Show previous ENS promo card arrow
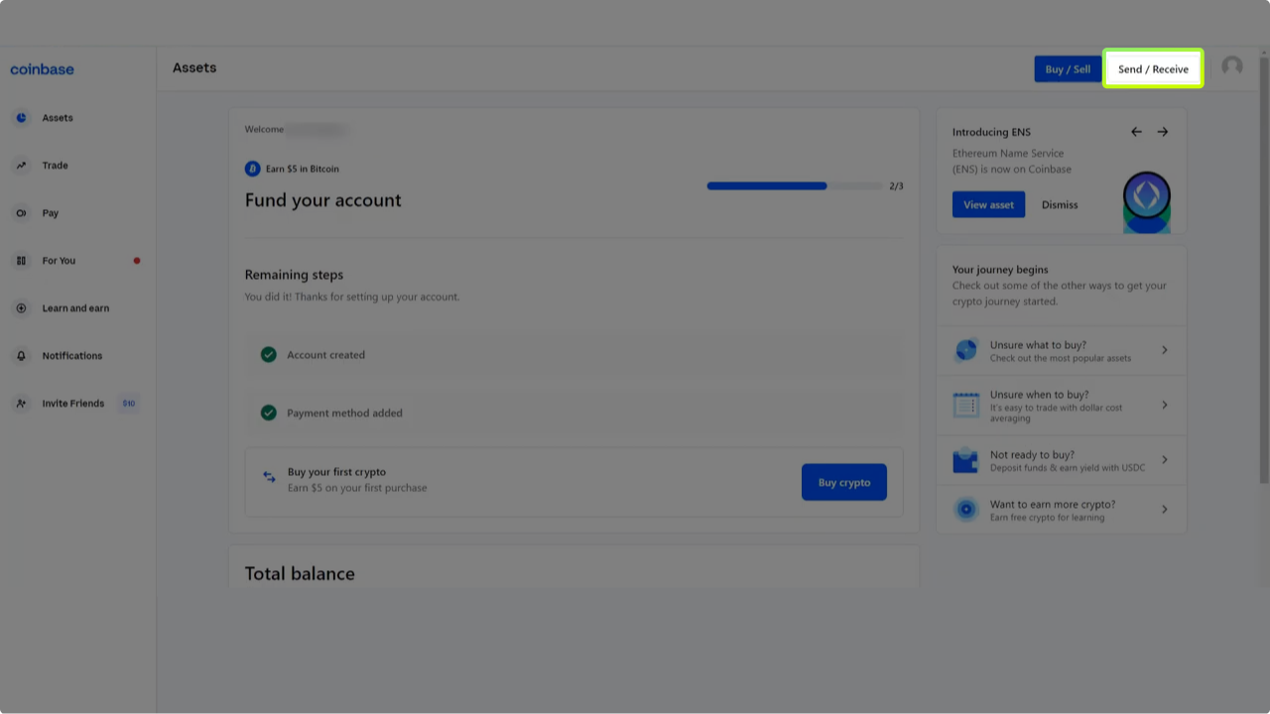Image resolution: width=1270 pixels, height=714 pixels. 1136,132
